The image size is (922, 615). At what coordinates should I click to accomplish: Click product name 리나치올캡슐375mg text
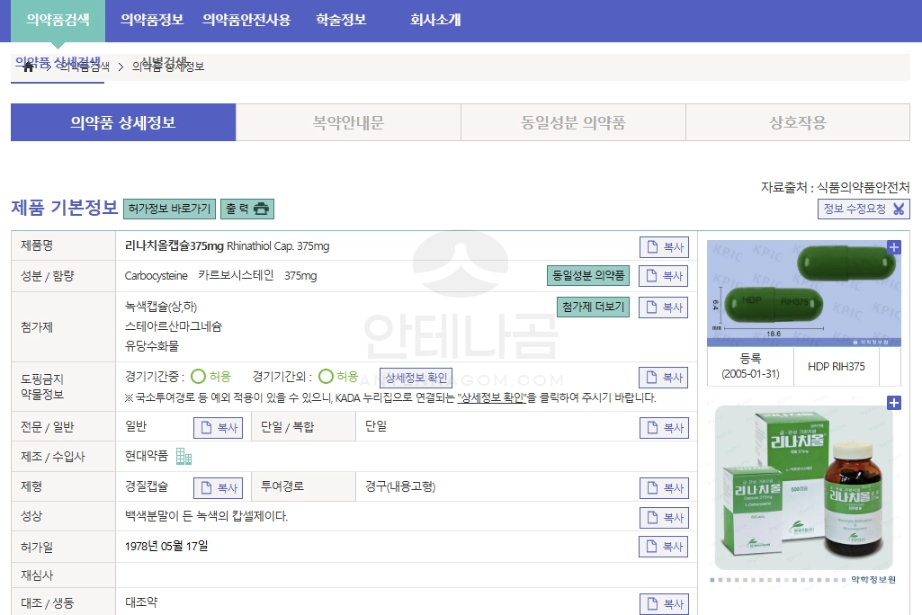[x=174, y=245]
